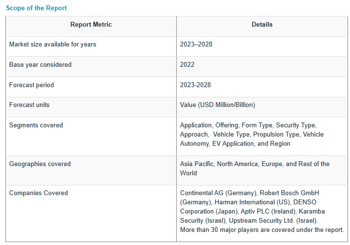The height and width of the screenshot is (245, 350).
Task: Click 'More than 30 major players' sentence
Action: click(x=261, y=230)
